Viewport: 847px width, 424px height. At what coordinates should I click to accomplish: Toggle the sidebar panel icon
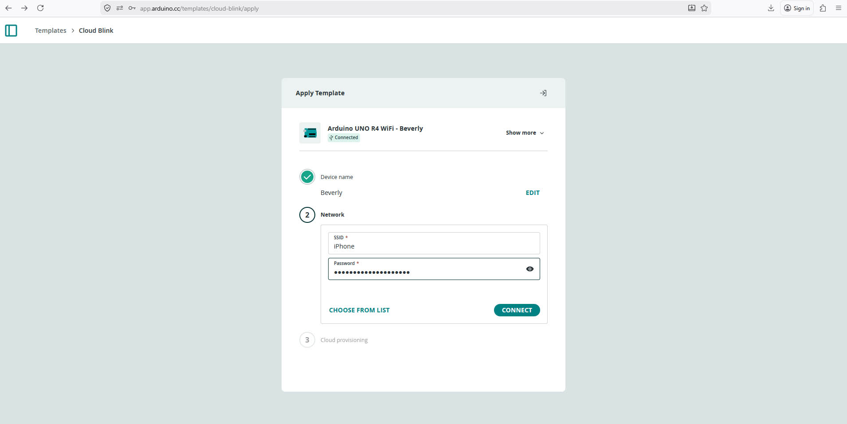click(11, 31)
